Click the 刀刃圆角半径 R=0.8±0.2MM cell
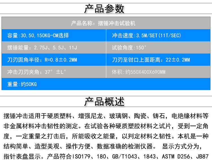The height and width of the screenshot is (160, 212). point(42,60)
